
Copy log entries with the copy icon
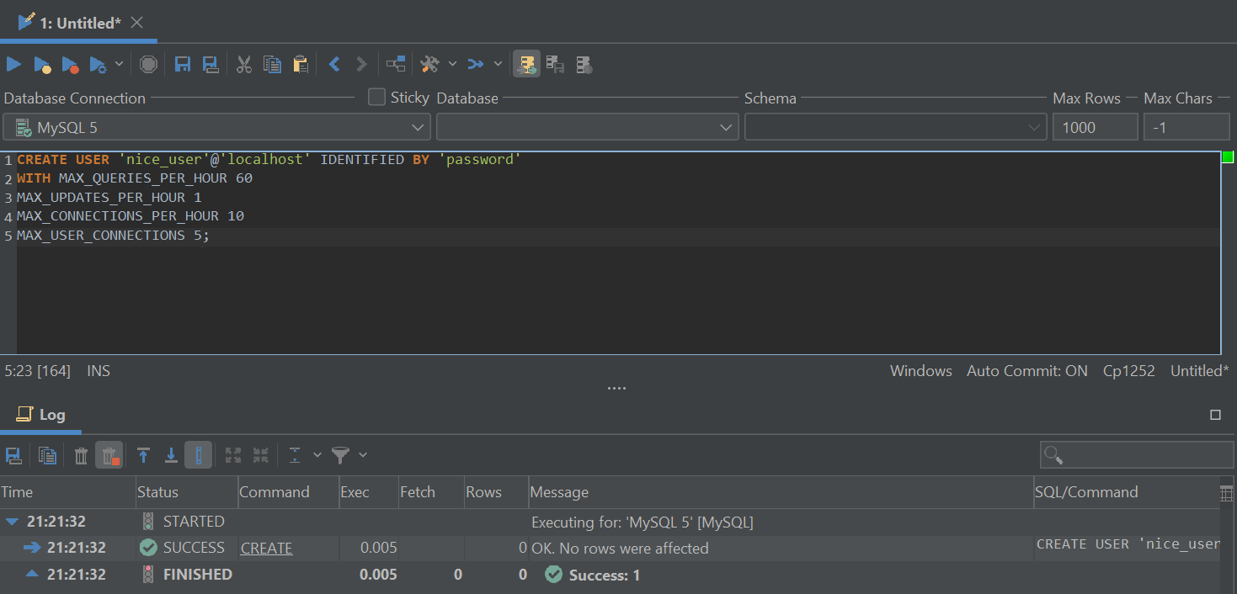(x=48, y=455)
